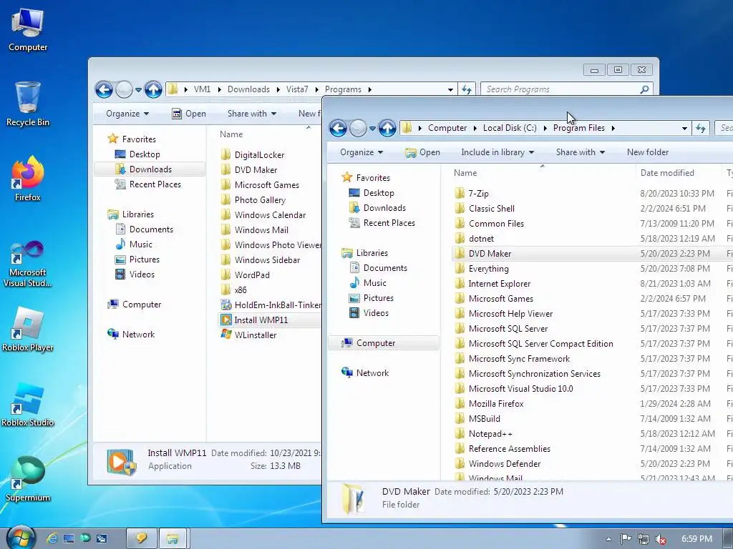Go up one level in Program Files window

click(387, 128)
